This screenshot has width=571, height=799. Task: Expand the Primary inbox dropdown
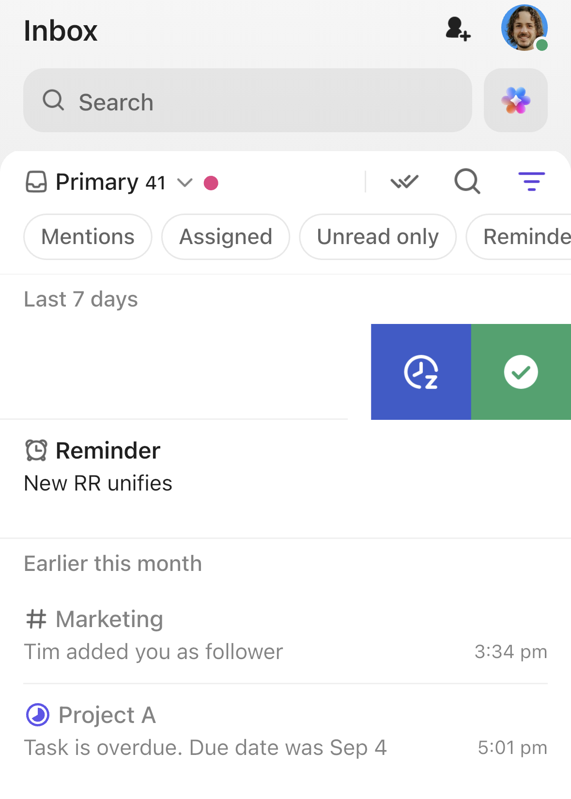point(185,183)
